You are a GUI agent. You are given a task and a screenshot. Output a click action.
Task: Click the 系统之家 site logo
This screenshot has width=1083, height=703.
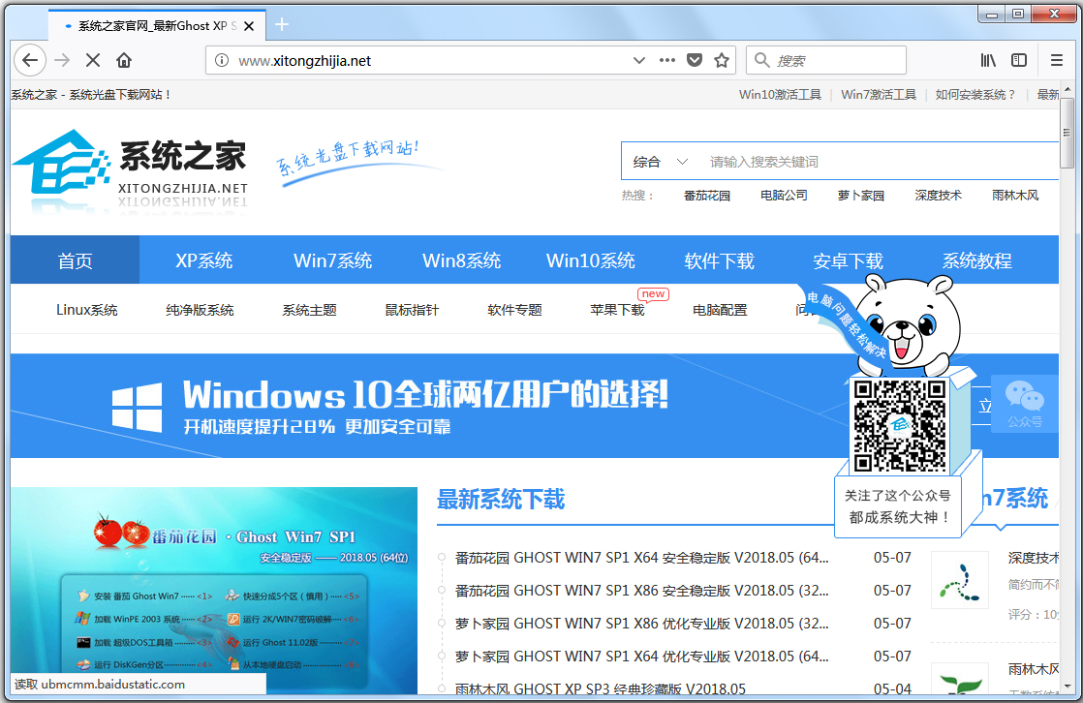[130, 169]
